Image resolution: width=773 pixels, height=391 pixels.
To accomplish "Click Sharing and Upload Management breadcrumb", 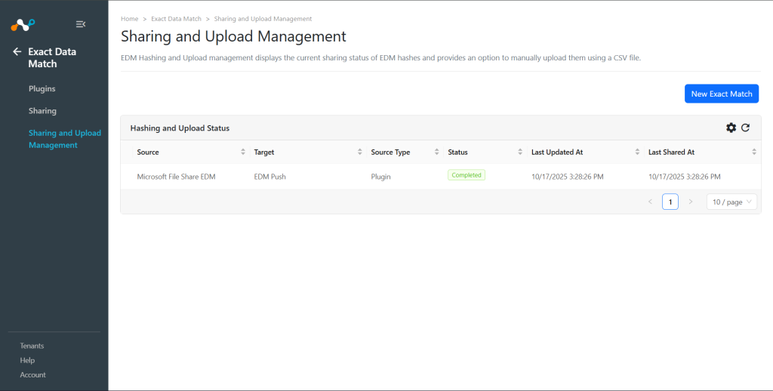I will point(263,19).
